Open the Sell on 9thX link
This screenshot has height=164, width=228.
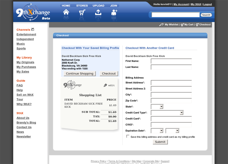point(25,95)
